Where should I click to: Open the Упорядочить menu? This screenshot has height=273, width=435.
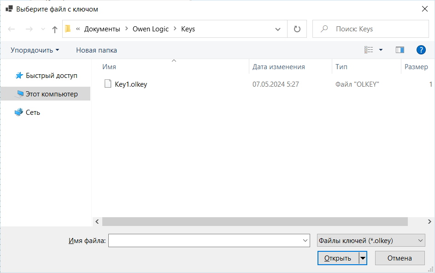35,50
